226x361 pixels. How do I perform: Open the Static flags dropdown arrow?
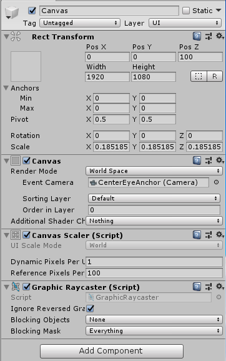click(x=219, y=11)
